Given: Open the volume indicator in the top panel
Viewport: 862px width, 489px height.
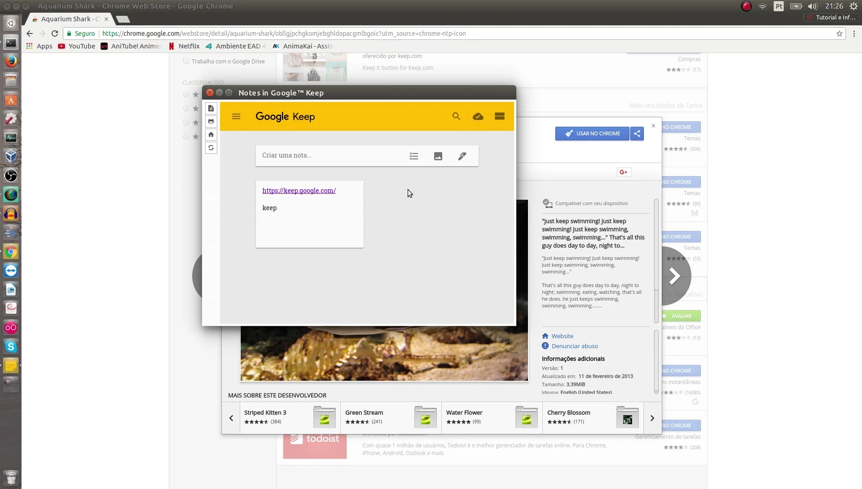Looking at the screenshot, I should [813, 6].
